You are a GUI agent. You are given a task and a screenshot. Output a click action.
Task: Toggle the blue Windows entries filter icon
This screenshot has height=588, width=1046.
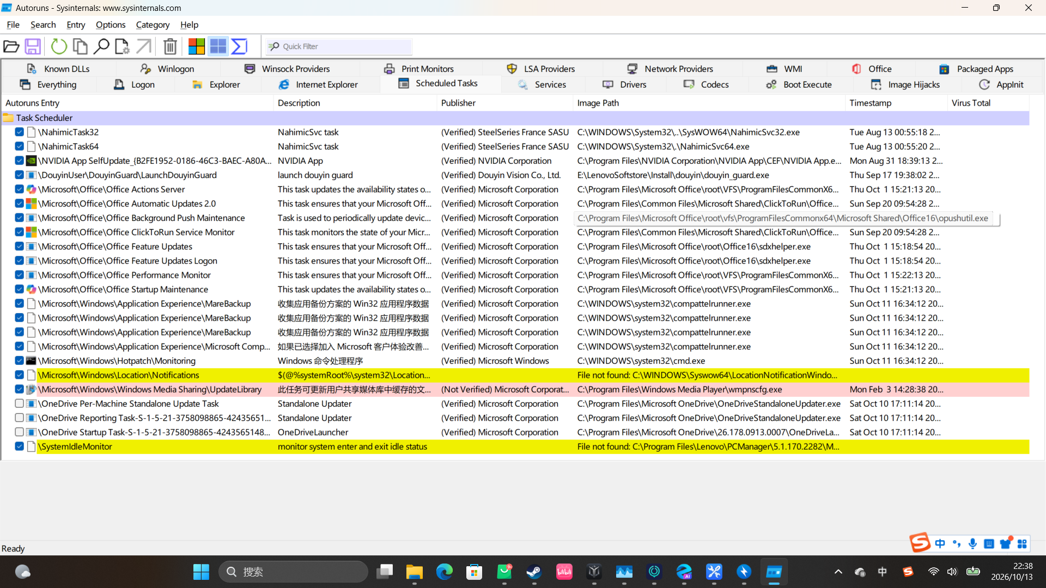(218, 47)
